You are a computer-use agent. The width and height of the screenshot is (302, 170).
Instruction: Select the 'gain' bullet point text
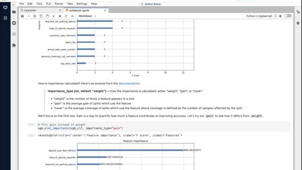point(92,103)
